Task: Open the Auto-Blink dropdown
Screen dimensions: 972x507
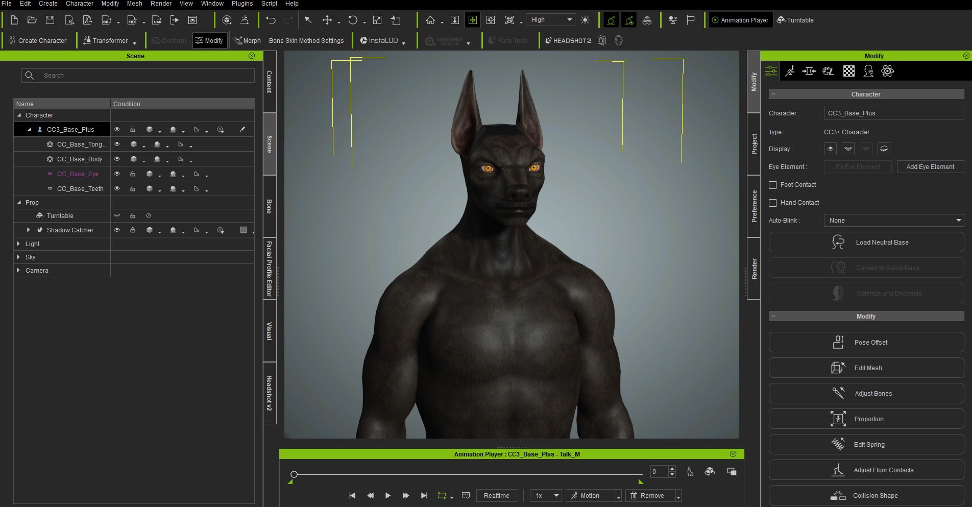Action: click(x=894, y=221)
